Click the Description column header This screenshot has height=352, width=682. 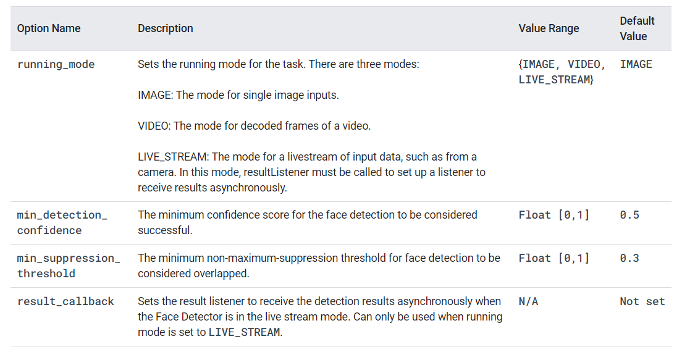pyautogui.click(x=165, y=28)
